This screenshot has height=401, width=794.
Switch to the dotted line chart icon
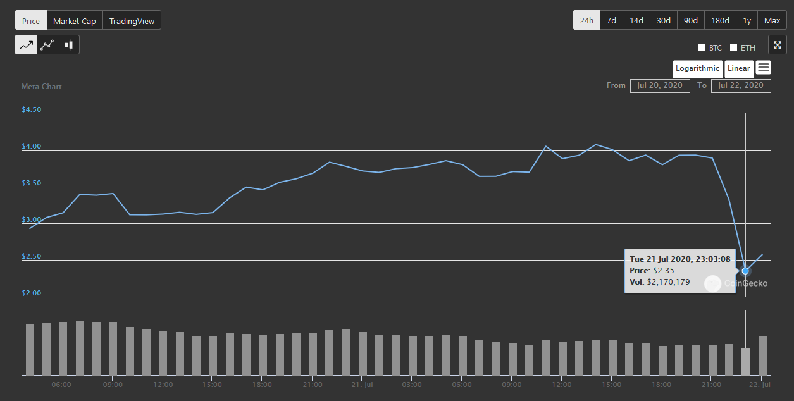tap(47, 45)
